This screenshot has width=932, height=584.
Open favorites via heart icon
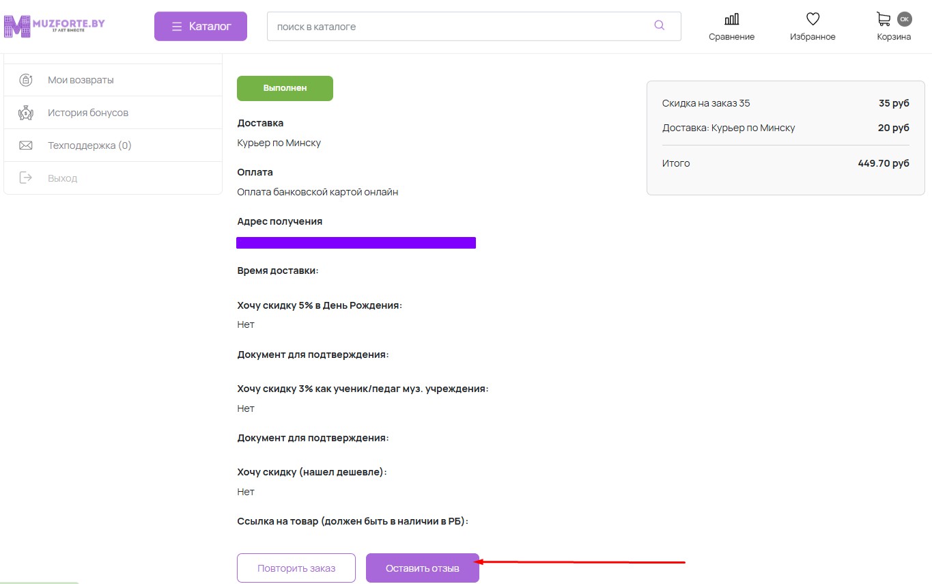pyautogui.click(x=813, y=19)
